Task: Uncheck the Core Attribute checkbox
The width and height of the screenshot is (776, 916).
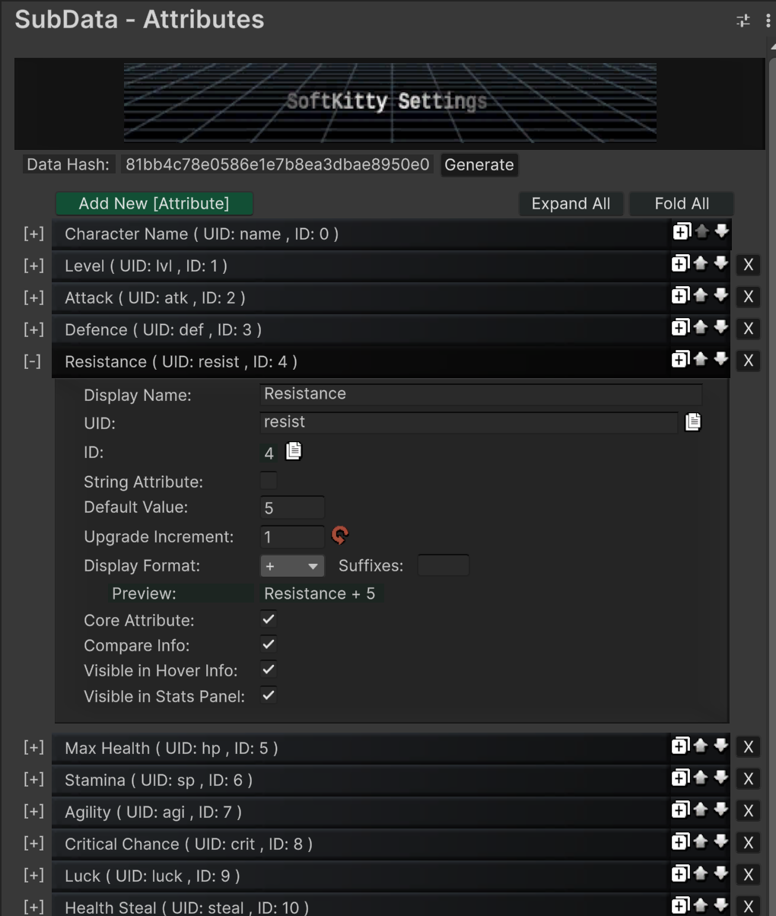Action: (269, 619)
